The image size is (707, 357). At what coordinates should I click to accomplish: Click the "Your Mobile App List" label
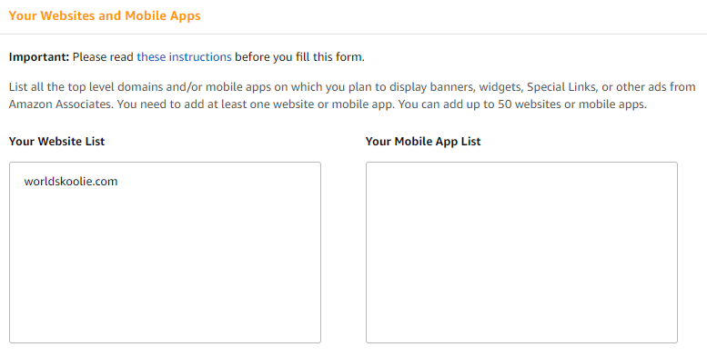(x=423, y=142)
